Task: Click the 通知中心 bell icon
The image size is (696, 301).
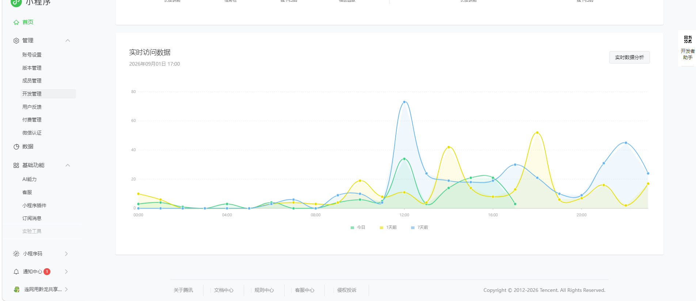Action: coord(16,272)
